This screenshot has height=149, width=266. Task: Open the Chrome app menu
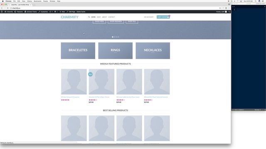pyautogui.click(x=8, y=1)
